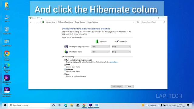Click the back arrow in System Settings
The image size is (194, 109).
coord(31,22)
